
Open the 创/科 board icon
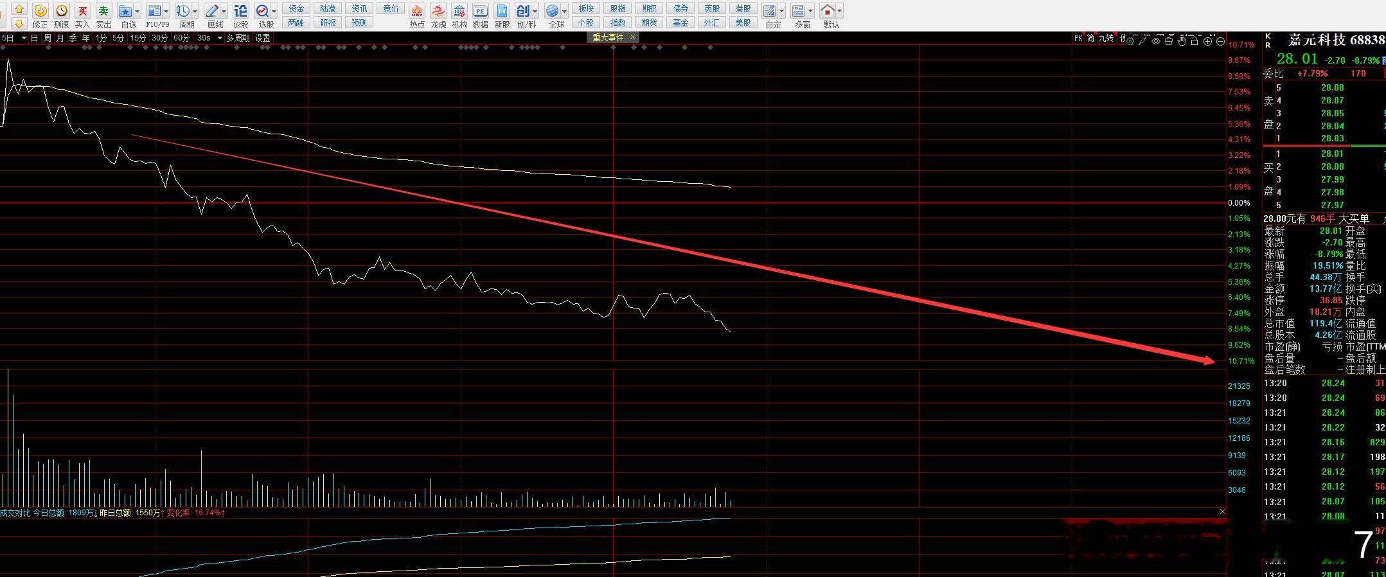point(523,11)
